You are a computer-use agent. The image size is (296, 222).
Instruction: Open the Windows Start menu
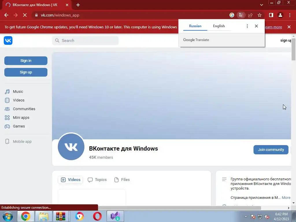(8, 216)
